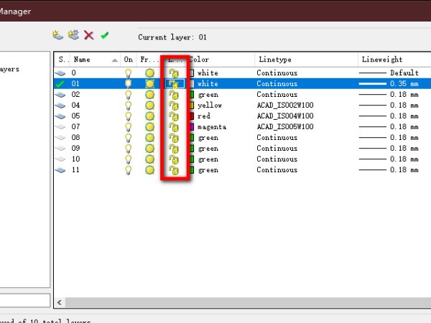Click the horizontal scrollbar left arrow
Viewport: 431px width, 323px height.
click(x=60, y=302)
